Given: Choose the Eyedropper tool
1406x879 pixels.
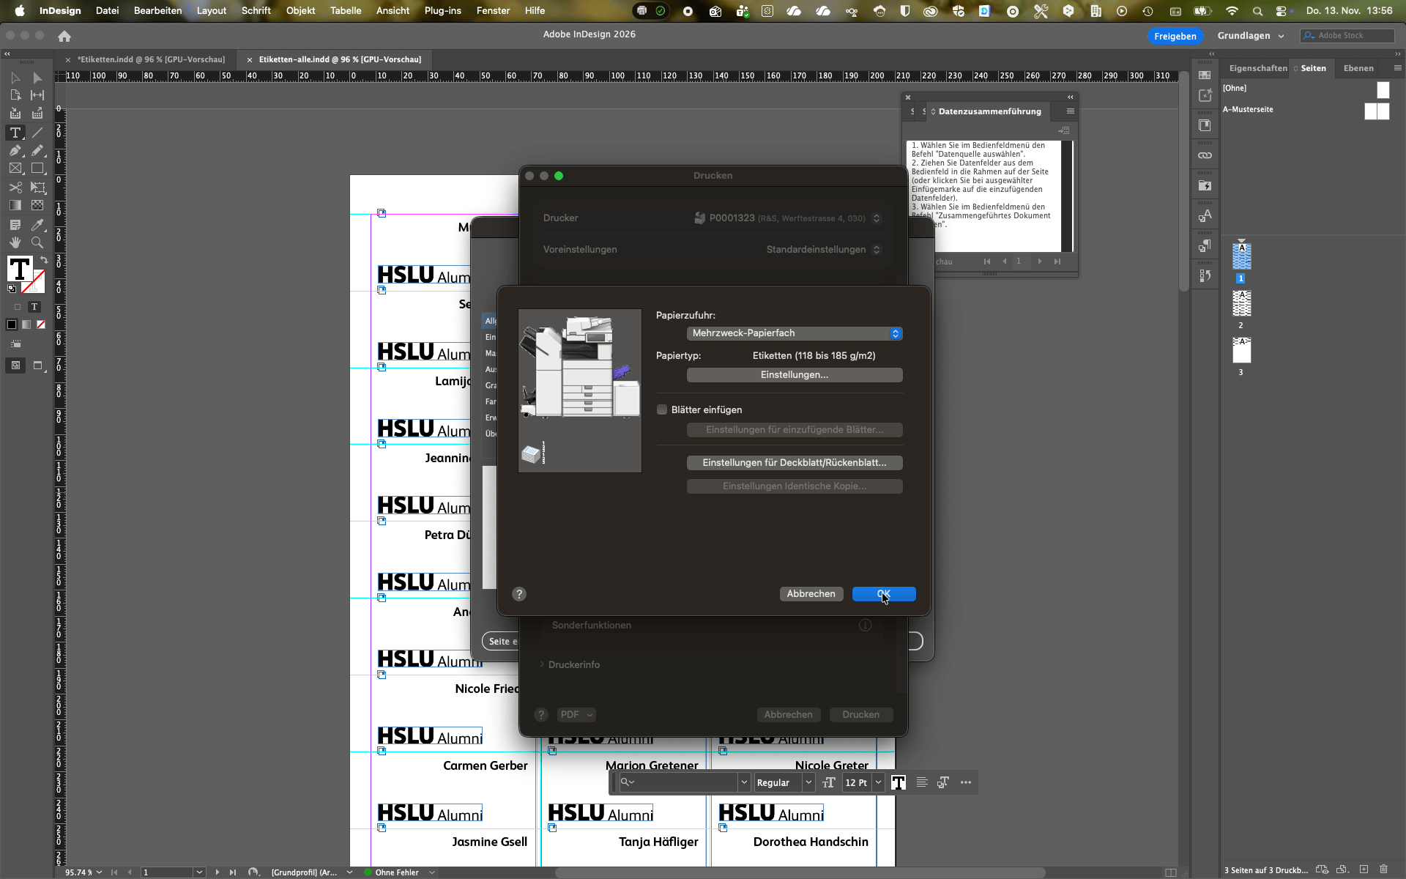Looking at the screenshot, I should click(37, 224).
